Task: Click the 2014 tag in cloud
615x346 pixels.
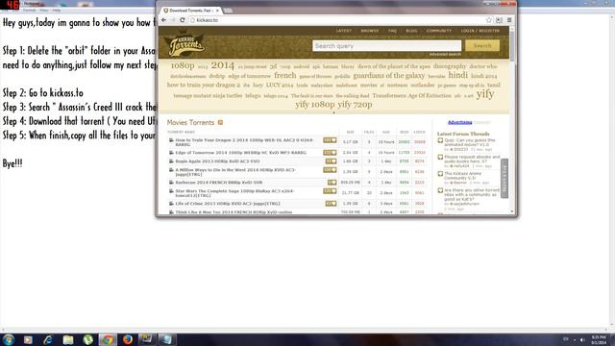Action: tap(222, 65)
